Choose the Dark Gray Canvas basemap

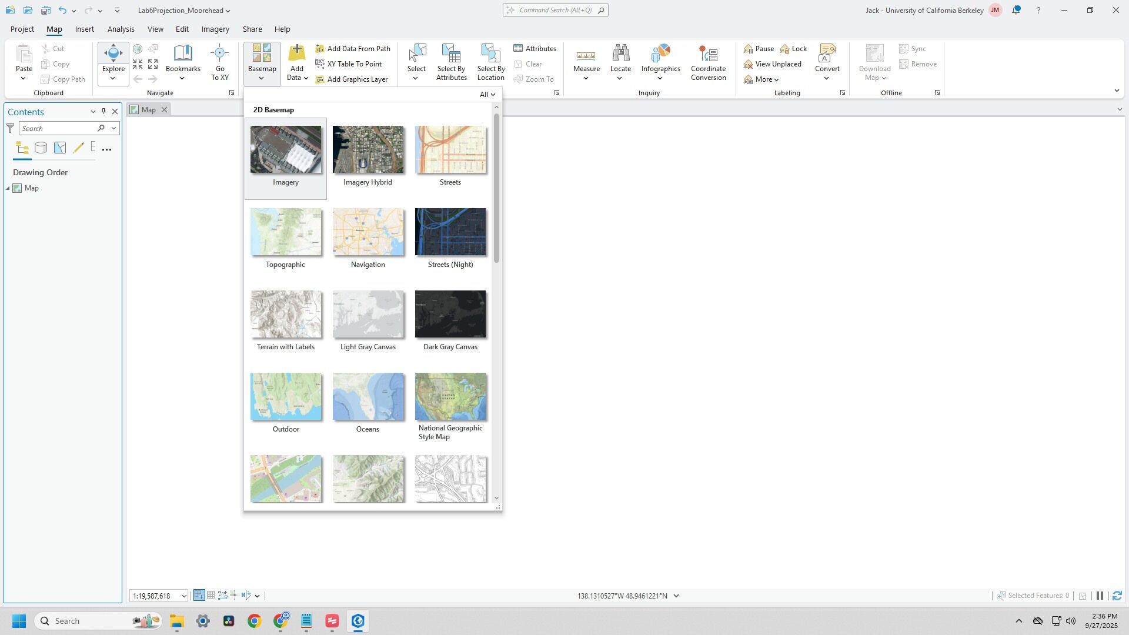(450, 315)
